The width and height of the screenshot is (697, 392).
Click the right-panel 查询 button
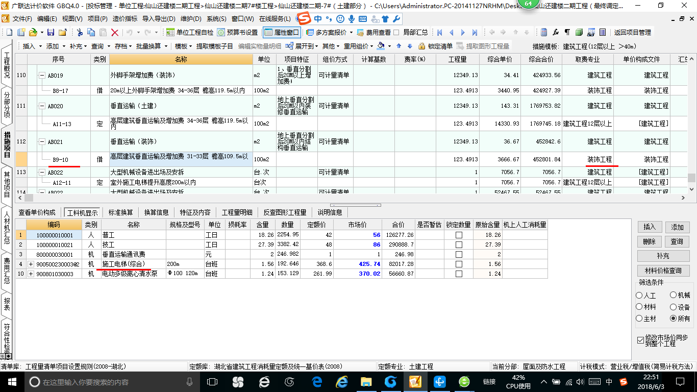point(678,241)
